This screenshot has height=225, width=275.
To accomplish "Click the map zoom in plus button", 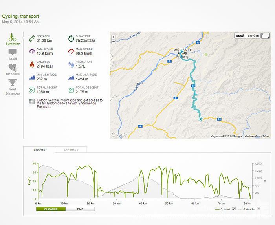I will click(x=114, y=37).
